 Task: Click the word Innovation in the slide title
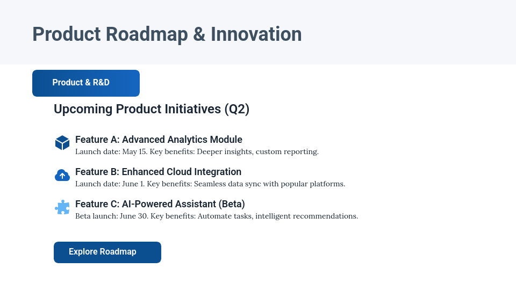(x=256, y=34)
